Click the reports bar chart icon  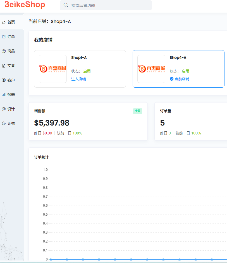4,95
